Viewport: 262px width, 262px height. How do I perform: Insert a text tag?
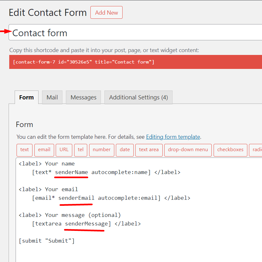coord(25,150)
